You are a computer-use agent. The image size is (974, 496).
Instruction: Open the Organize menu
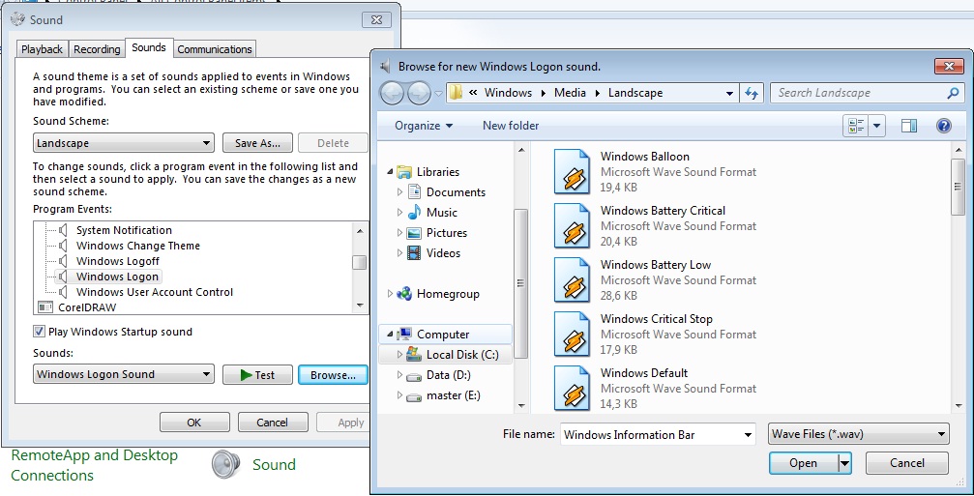[424, 126]
